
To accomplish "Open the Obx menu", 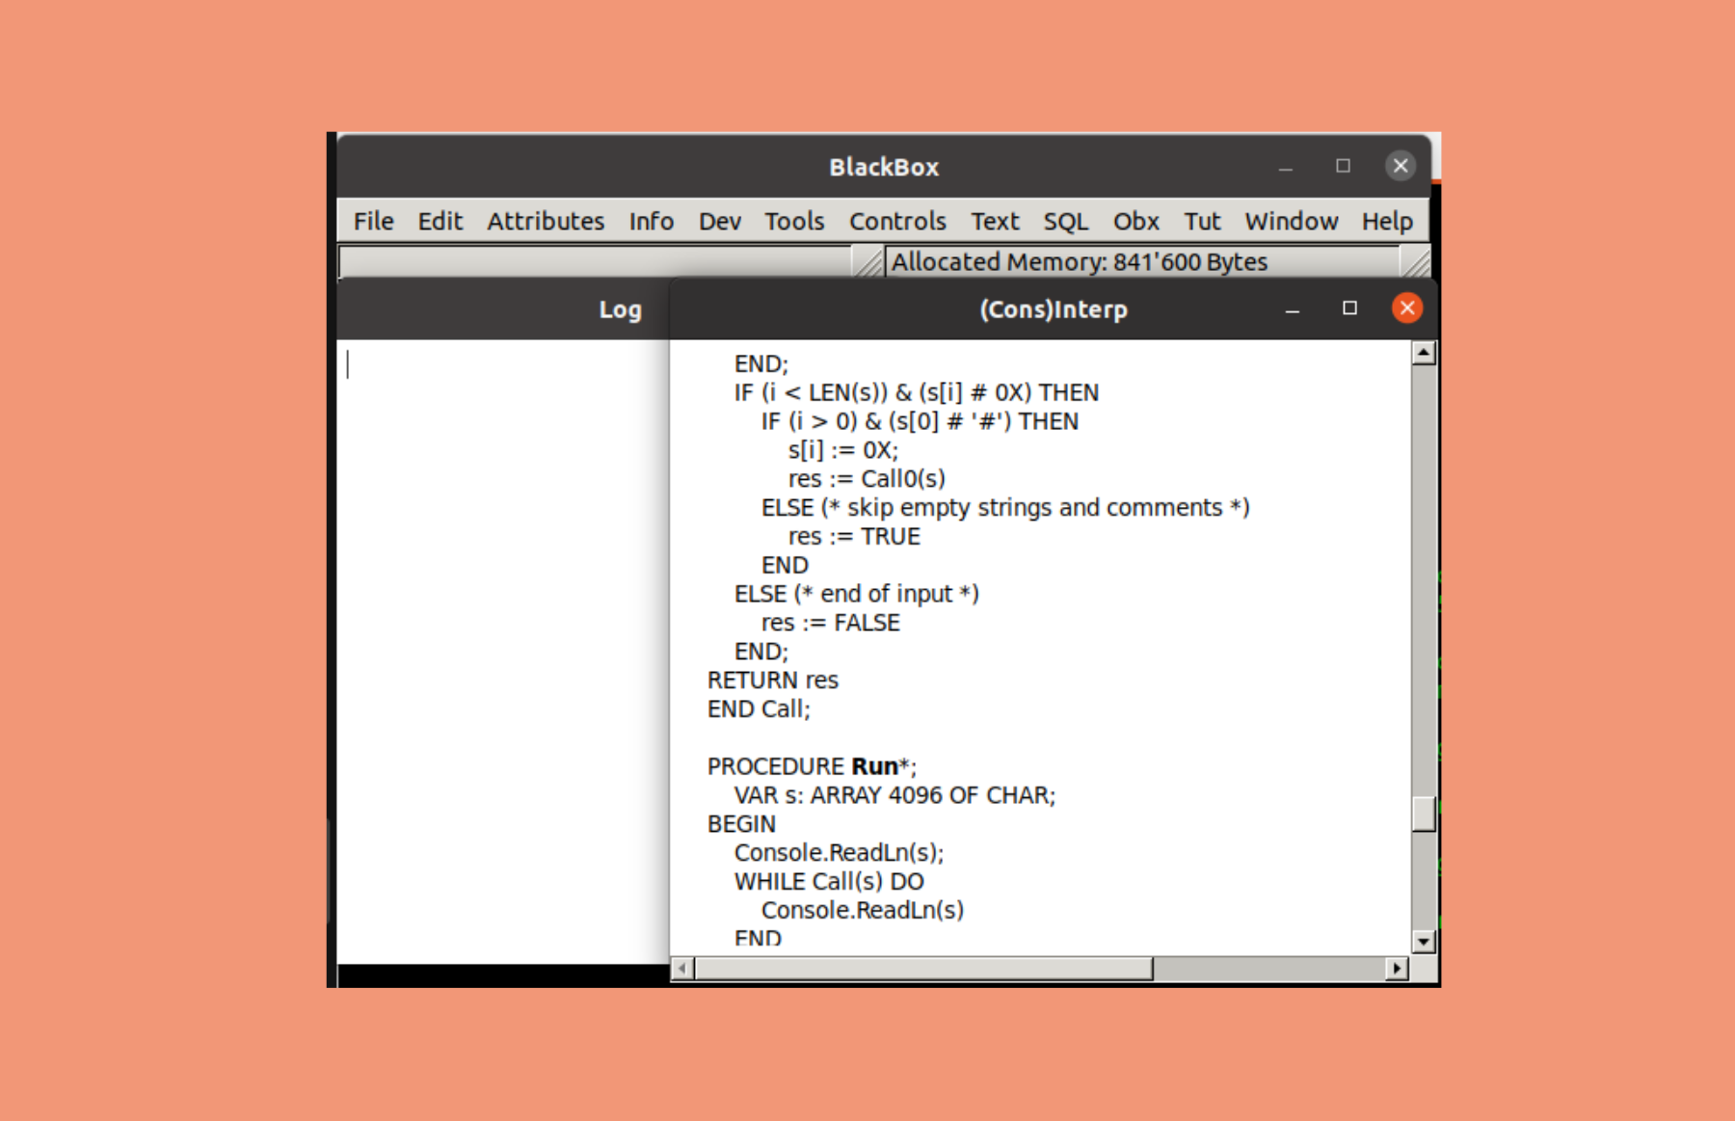I will pyautogui.click(x=1136, y=222).
